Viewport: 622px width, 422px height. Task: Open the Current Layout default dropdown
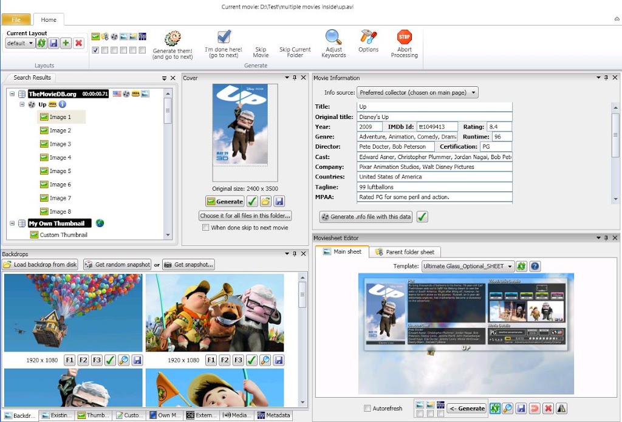coord(20,43)
